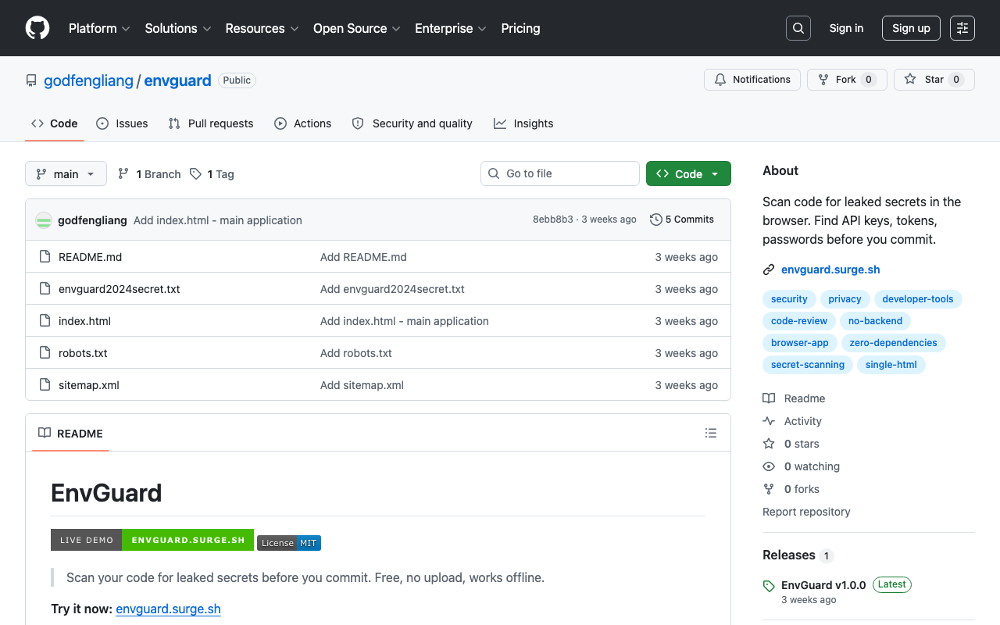The image size is (1000, 625).
Task: Click godfengliang avatar in commit bar
Action: click(x=44, y=220)
